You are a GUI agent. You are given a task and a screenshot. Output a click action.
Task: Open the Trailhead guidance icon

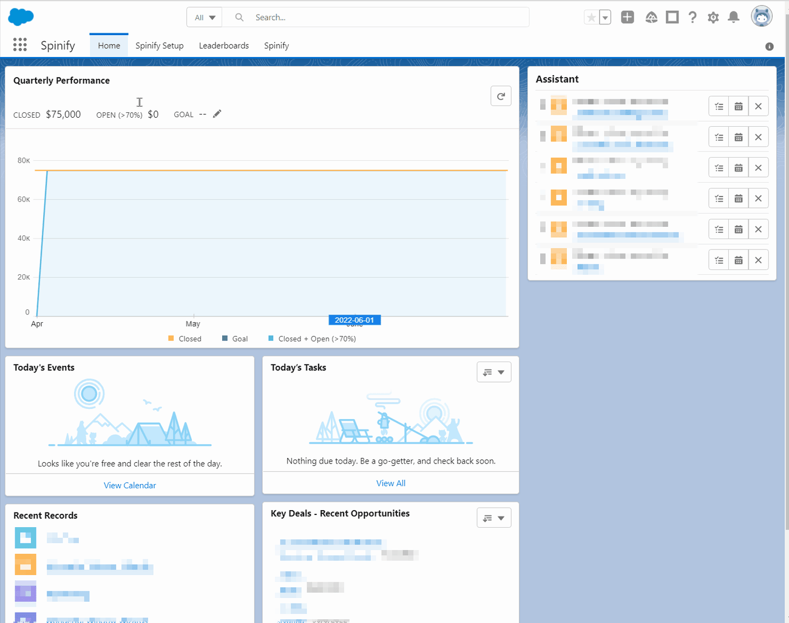[651, 18]
